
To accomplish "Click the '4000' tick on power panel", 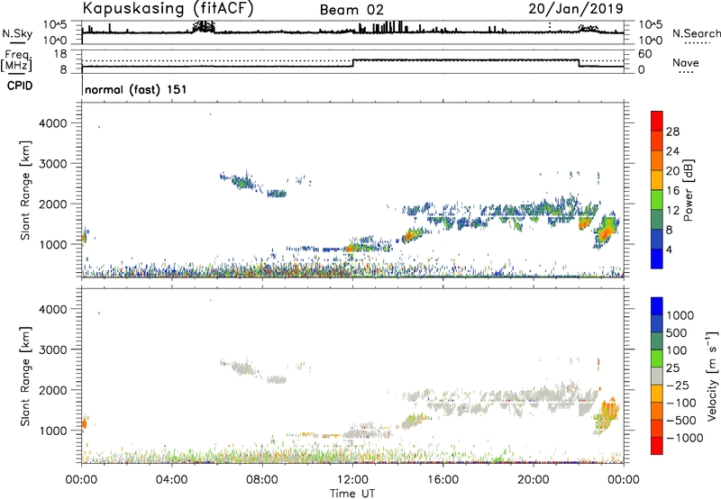I will (x=53, y=123).
